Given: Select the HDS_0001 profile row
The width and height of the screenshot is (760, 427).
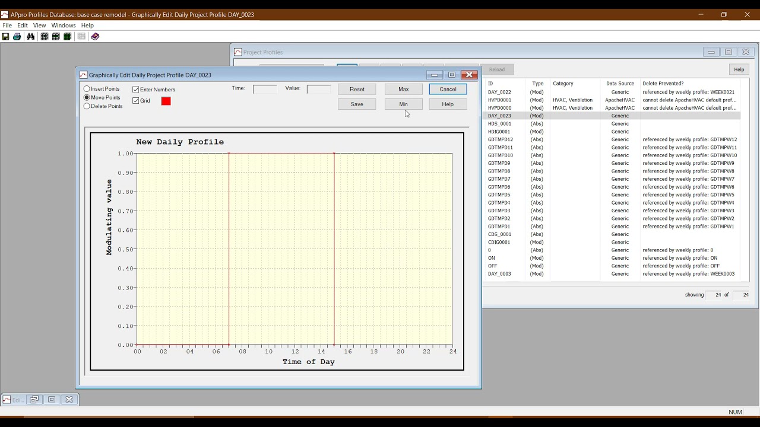Looking at the screenshot, I should tap(612, 124).
